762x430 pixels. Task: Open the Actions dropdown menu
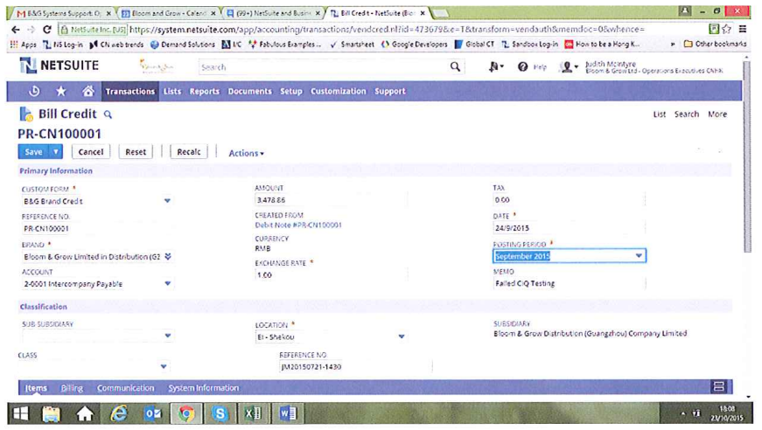(247, 153)
